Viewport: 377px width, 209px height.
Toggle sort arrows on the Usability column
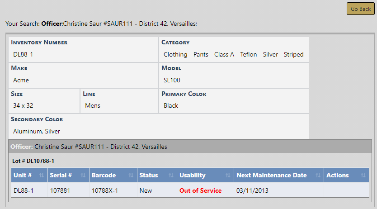tap(228, 176)
